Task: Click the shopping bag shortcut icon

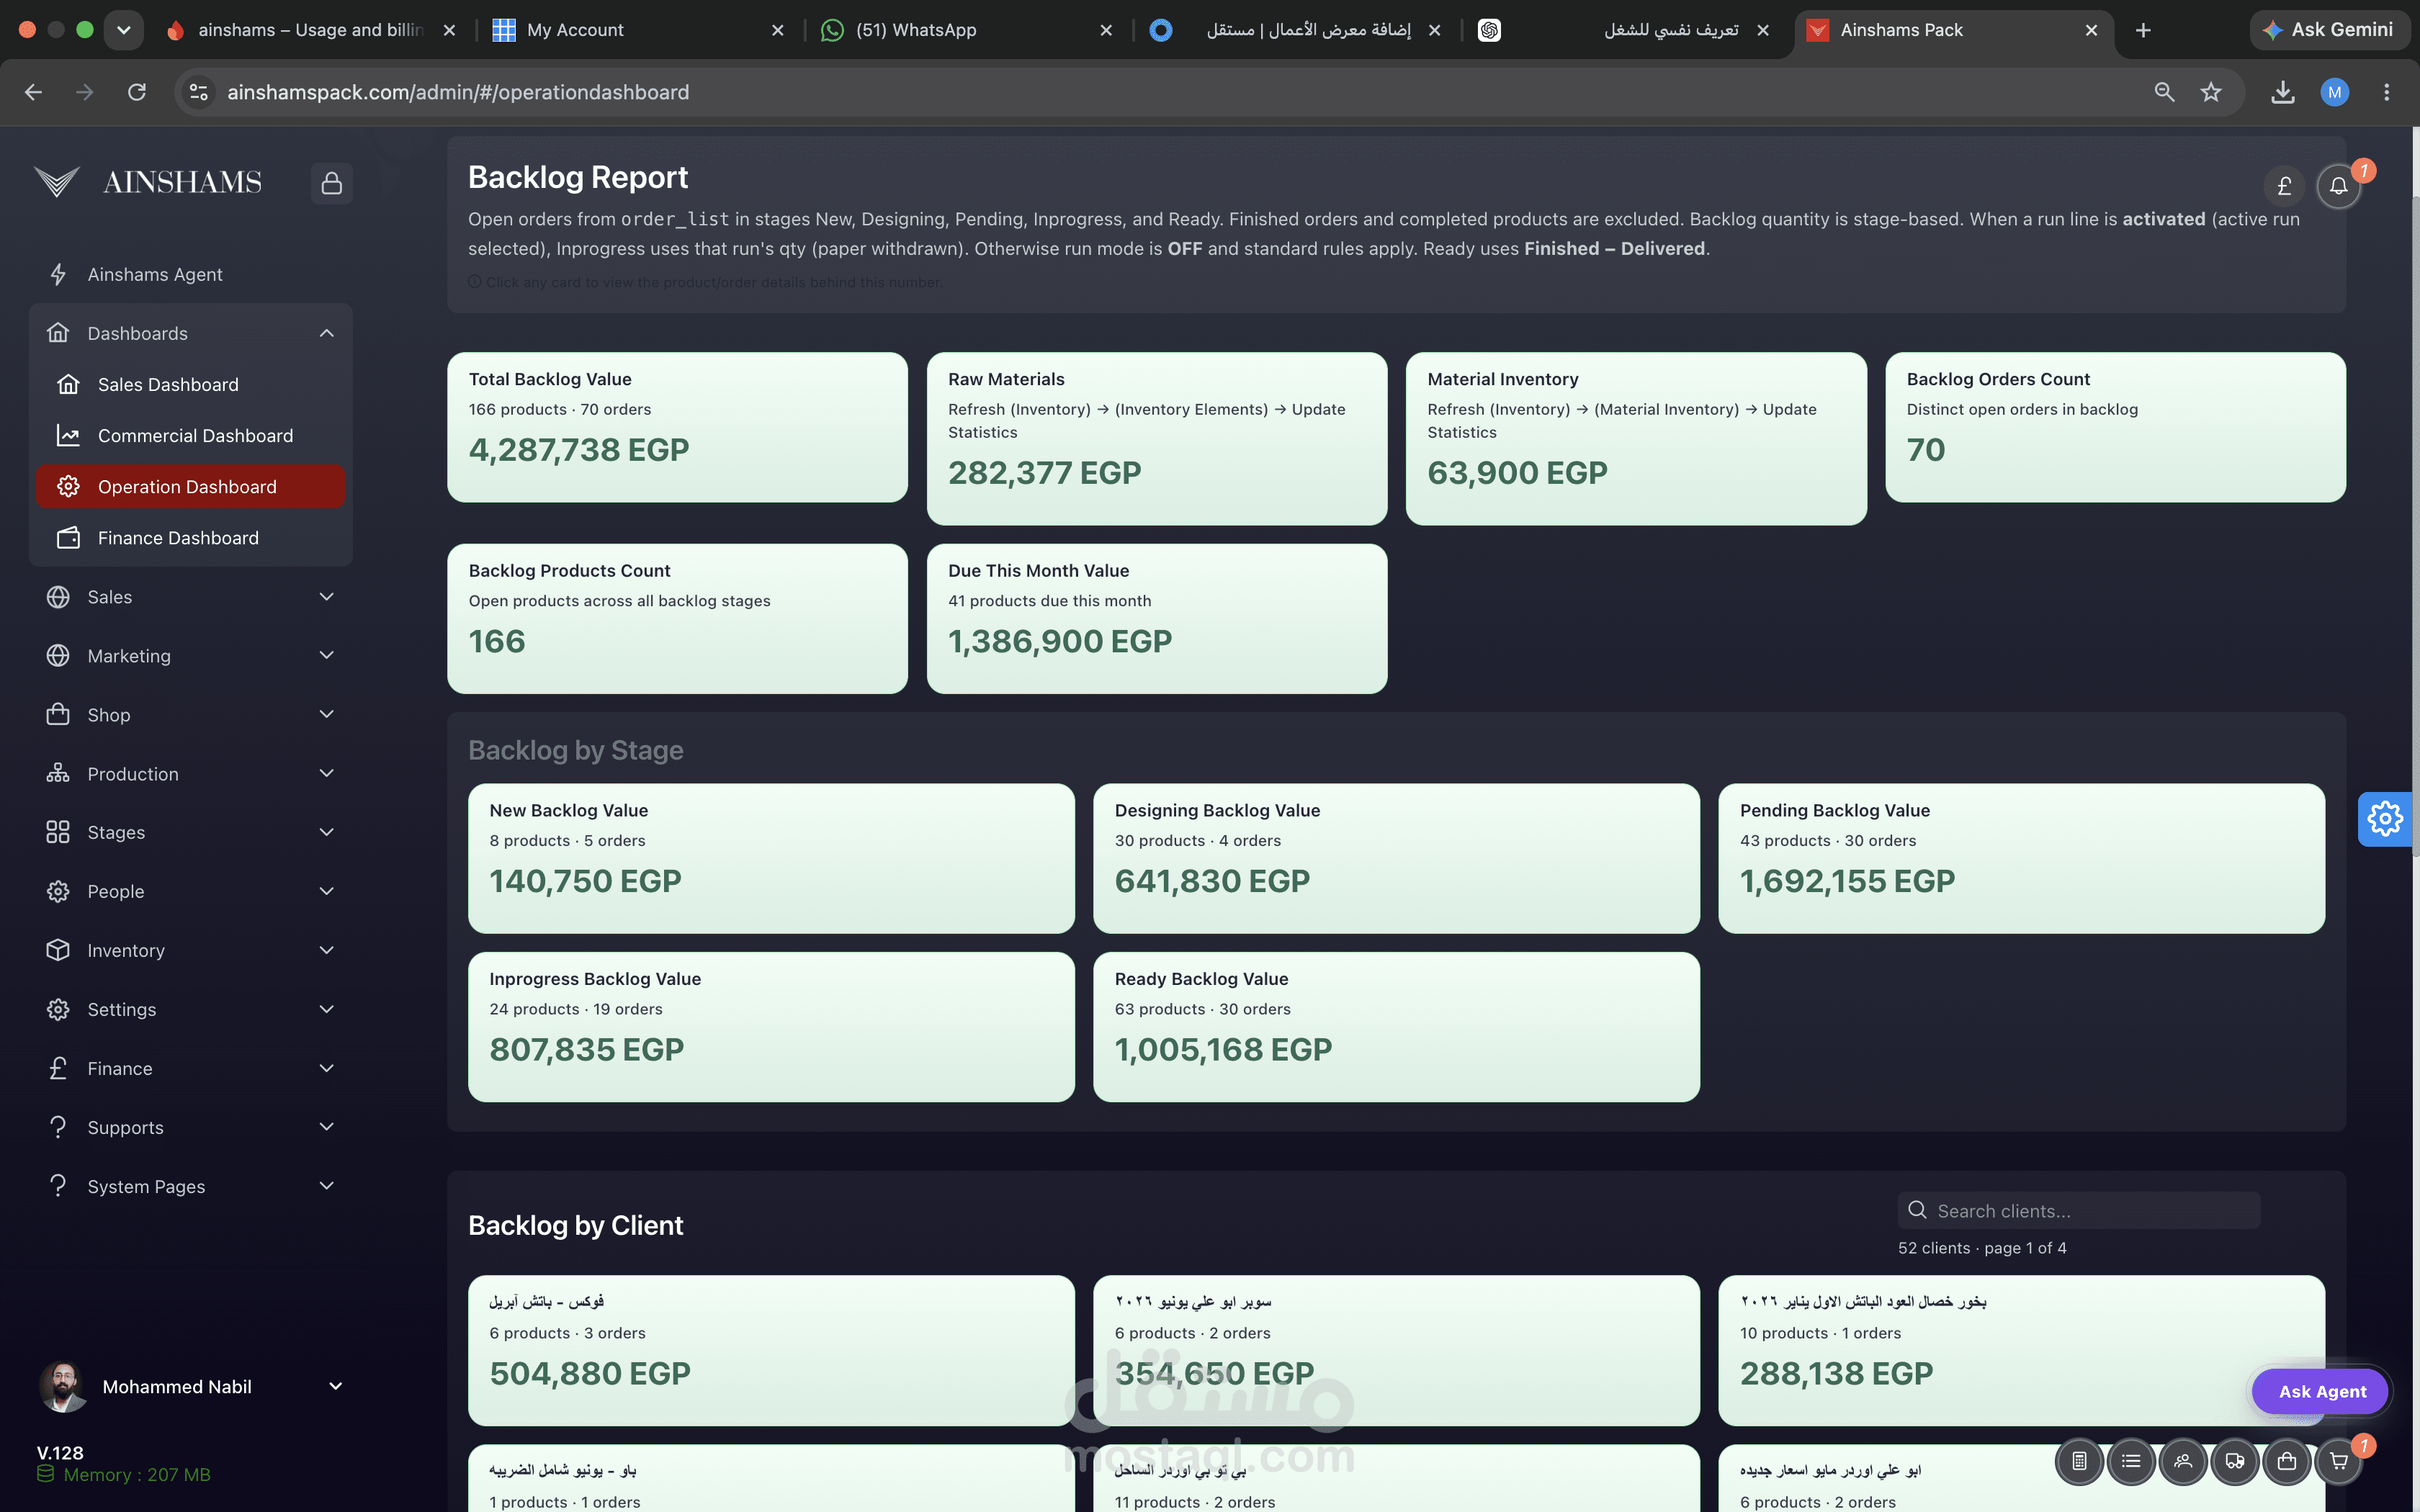Action: [x=2287, y=1461]
